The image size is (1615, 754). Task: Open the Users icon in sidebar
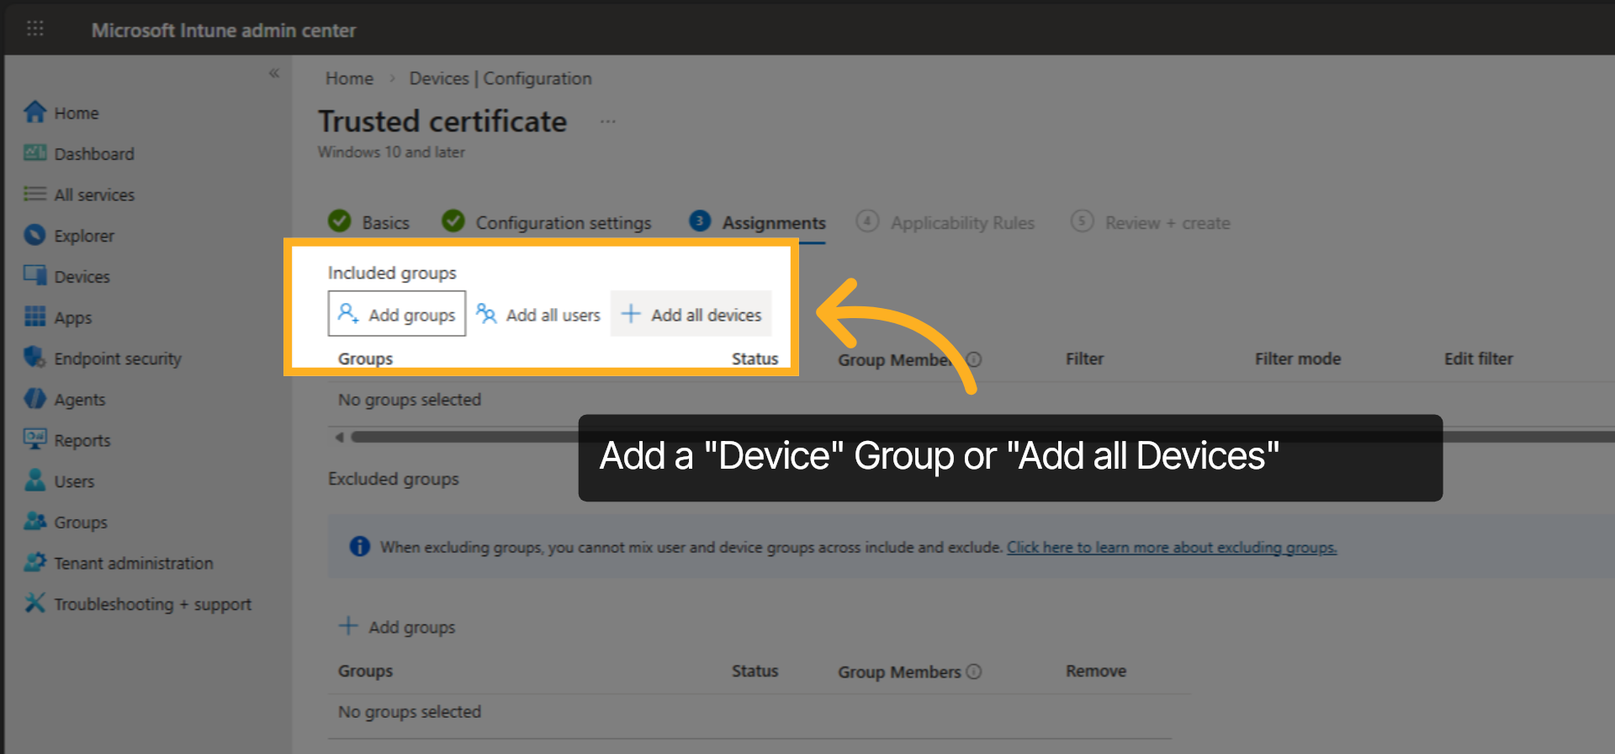[34, 480]
